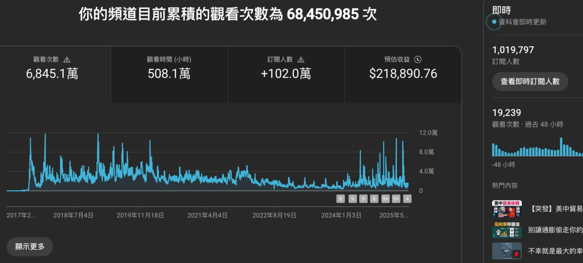Open the 高利率存錢法 video thumbnail

point(507,230)
